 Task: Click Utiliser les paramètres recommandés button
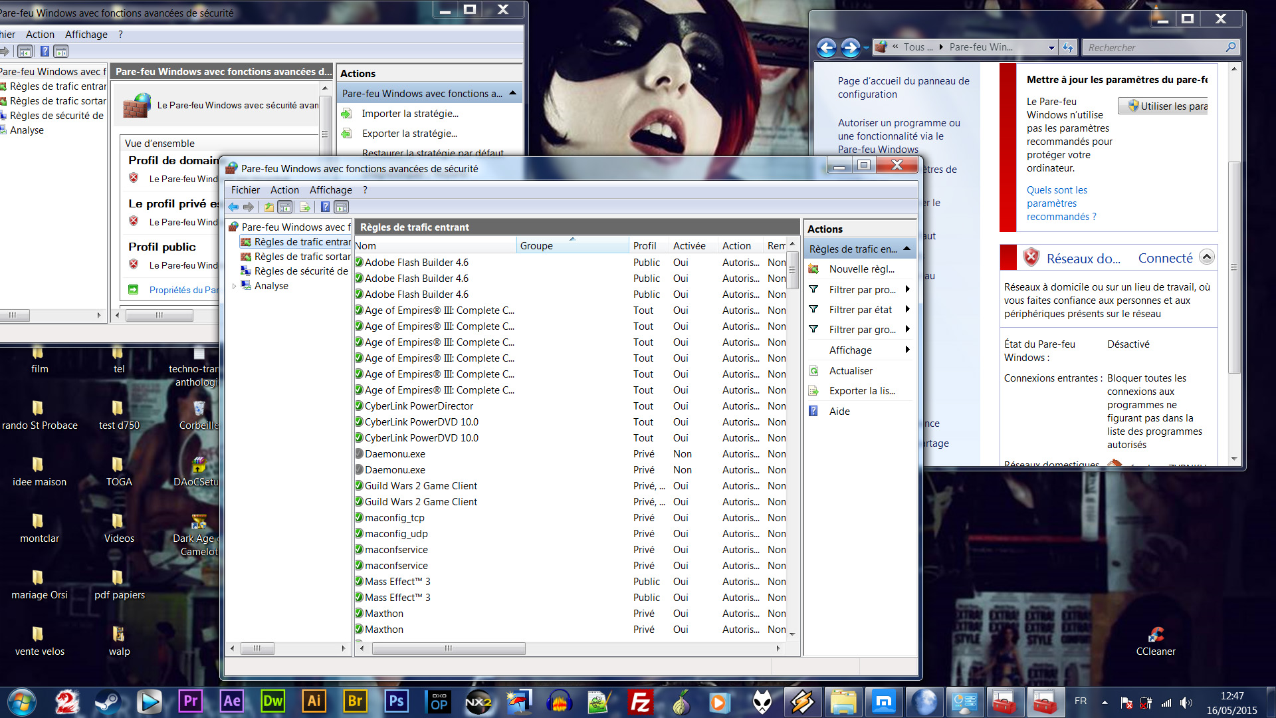coord(1163,106)
